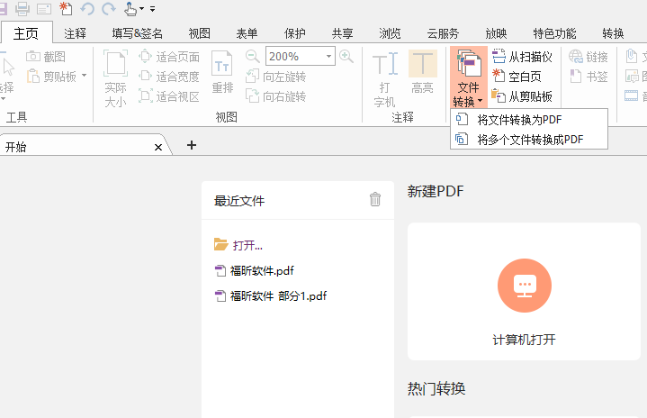Open the 共享 ribbon tab
This screenshot has width=647, height=418.
(343, 33)
